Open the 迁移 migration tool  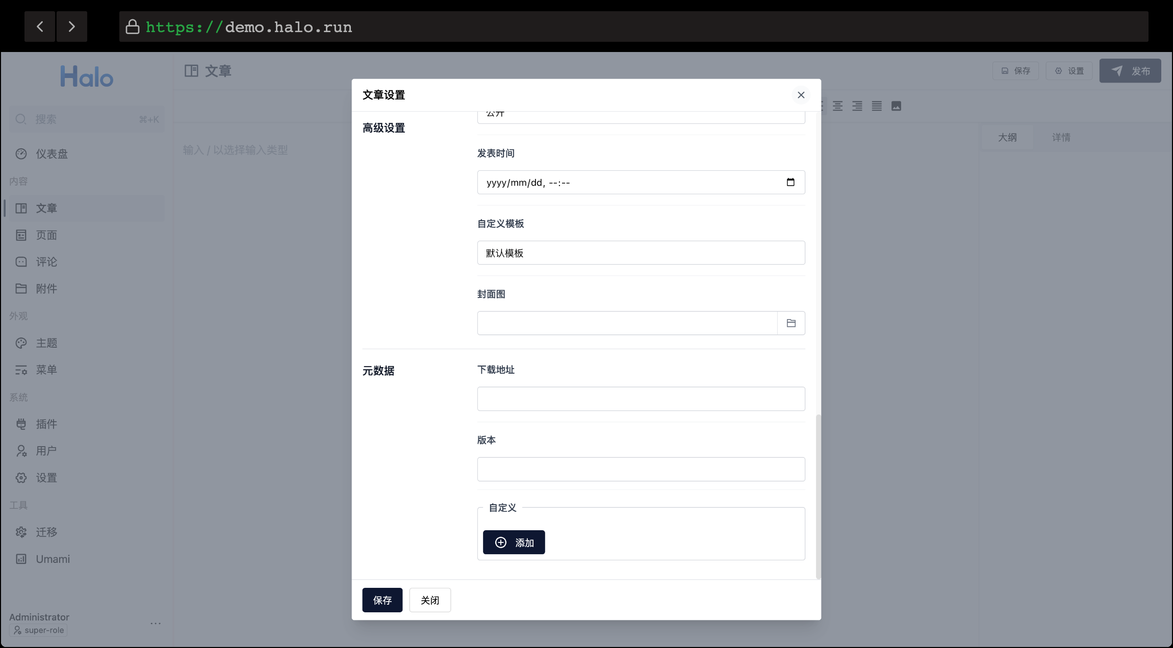point(45,532)
